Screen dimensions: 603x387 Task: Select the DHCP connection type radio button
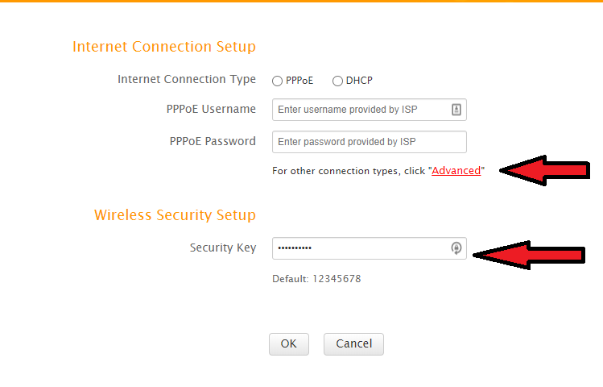pos(337,81)
